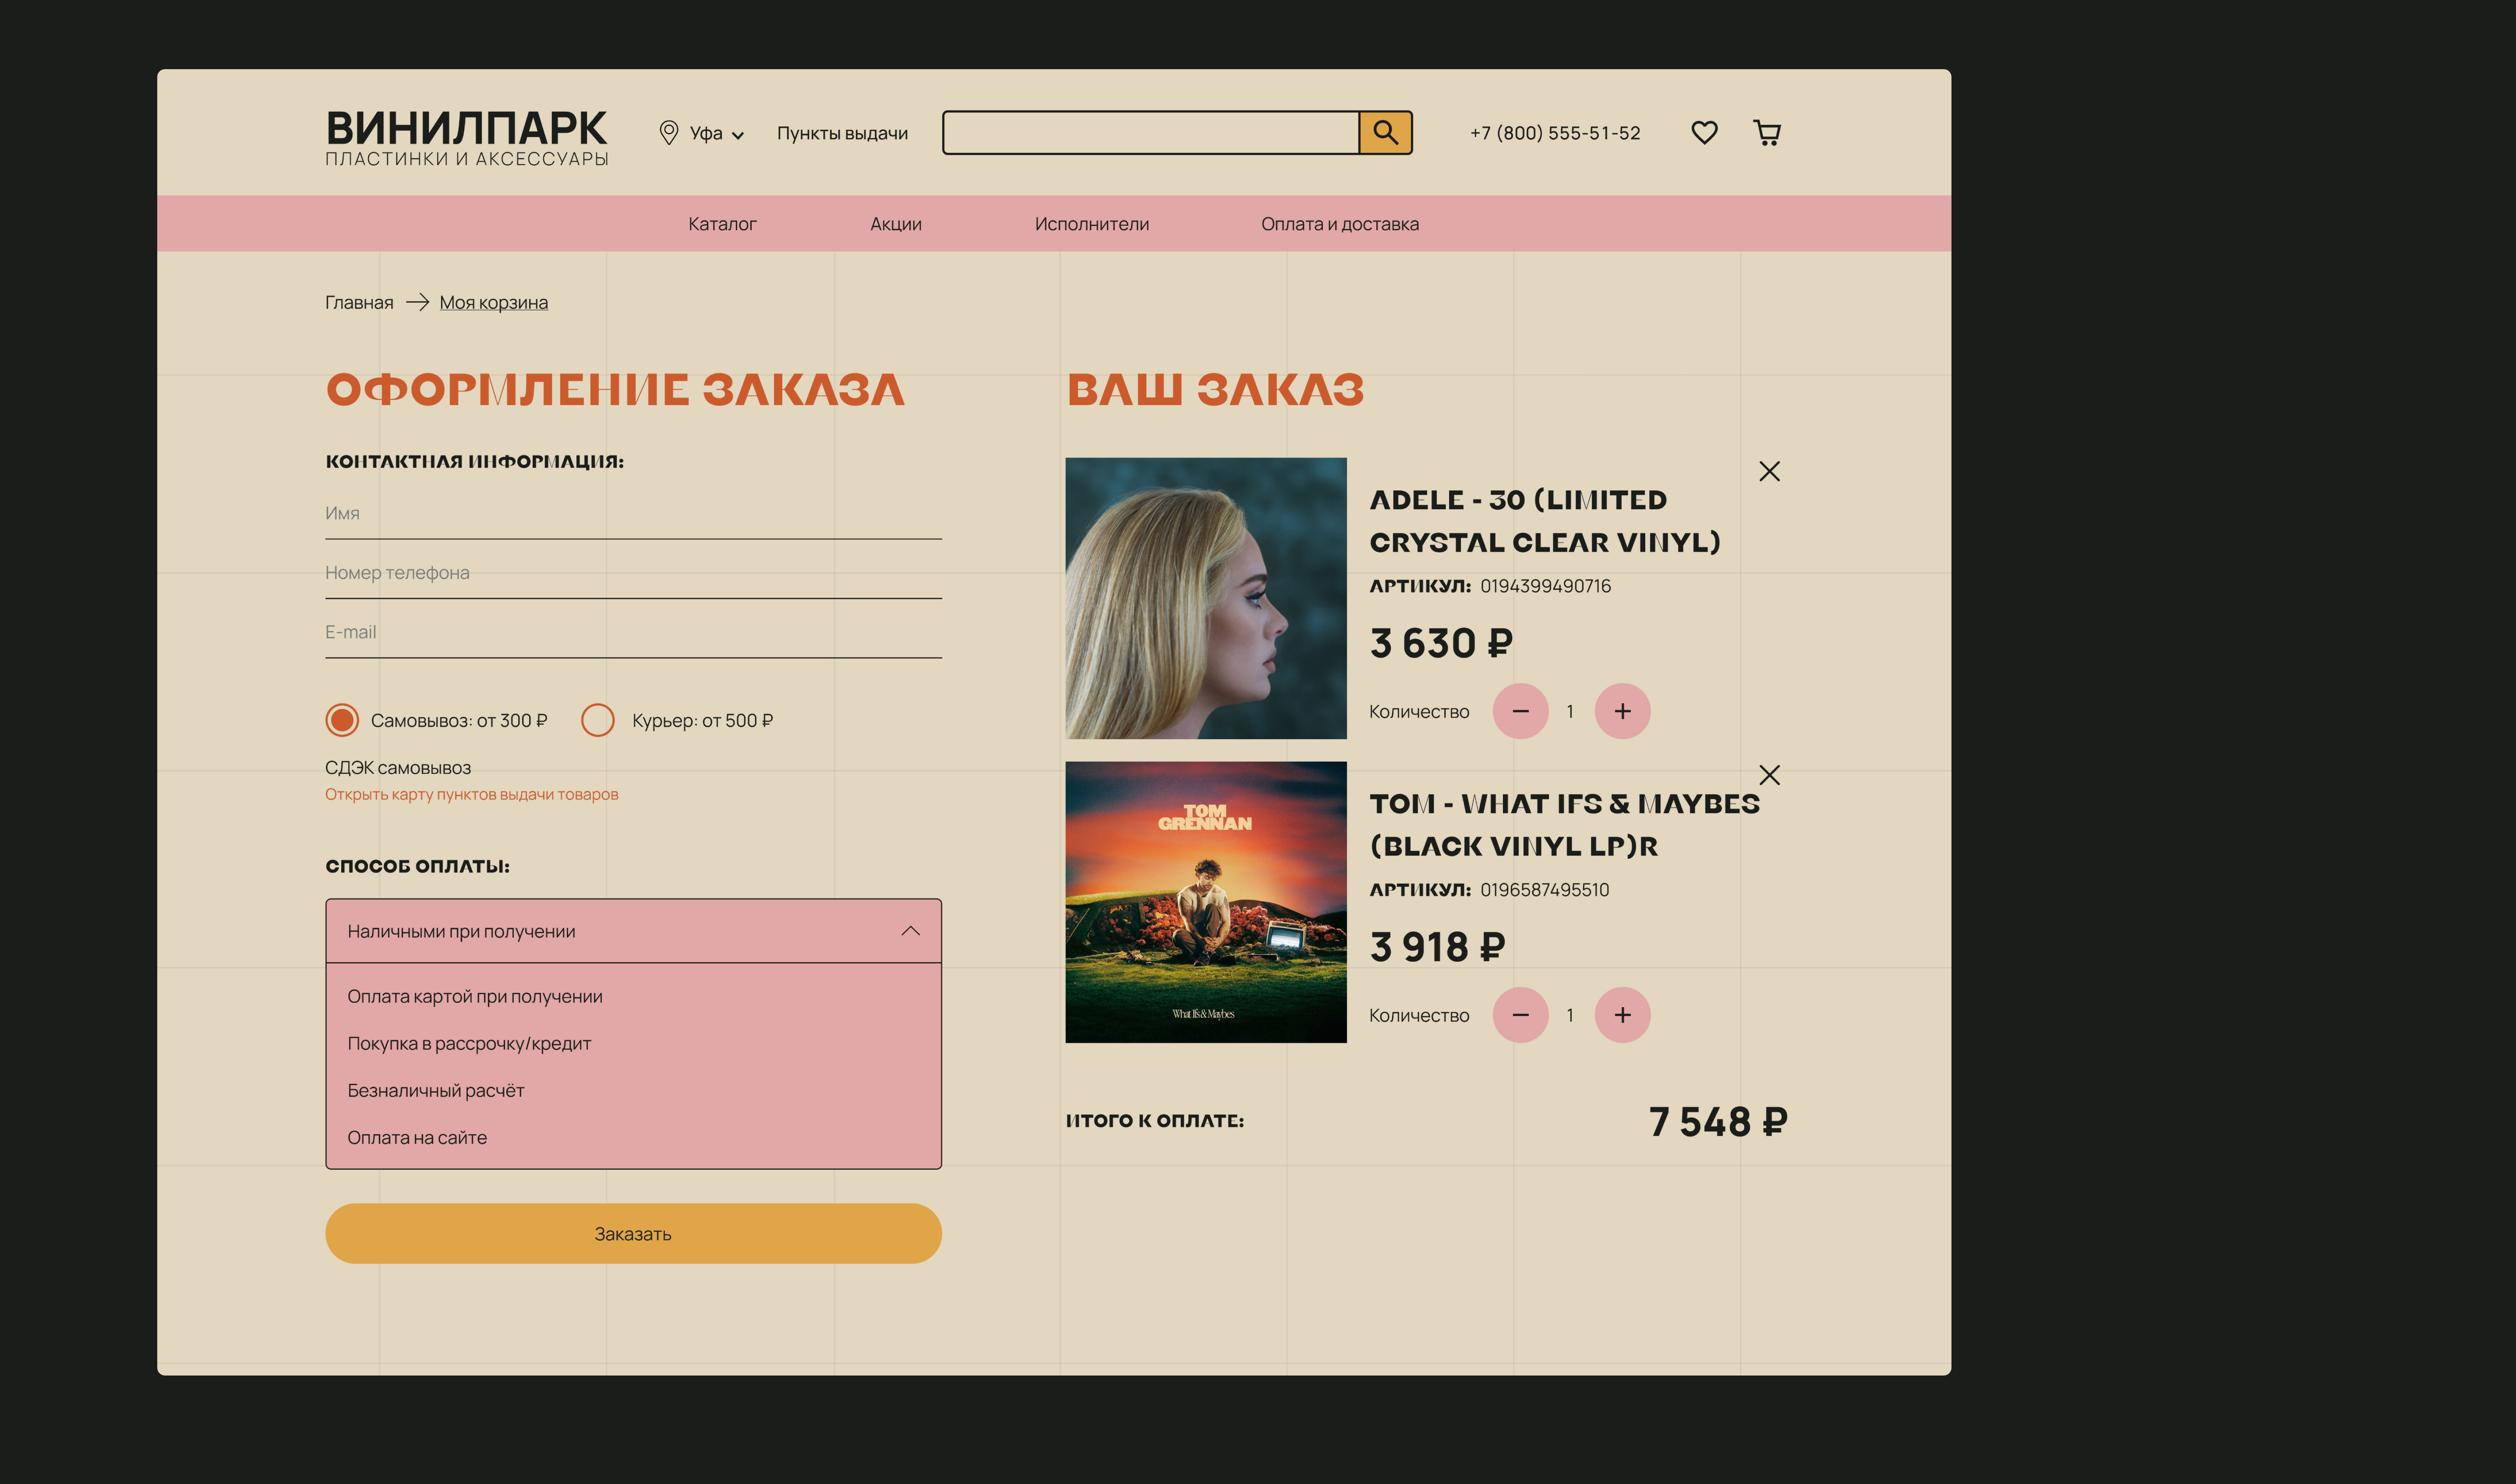
Task: Remove the Tom Grennan album from the order
Action: point(1769,775)
